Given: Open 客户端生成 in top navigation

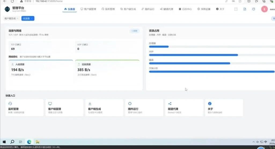Looking at the screenshot, I should pos(128,9).
